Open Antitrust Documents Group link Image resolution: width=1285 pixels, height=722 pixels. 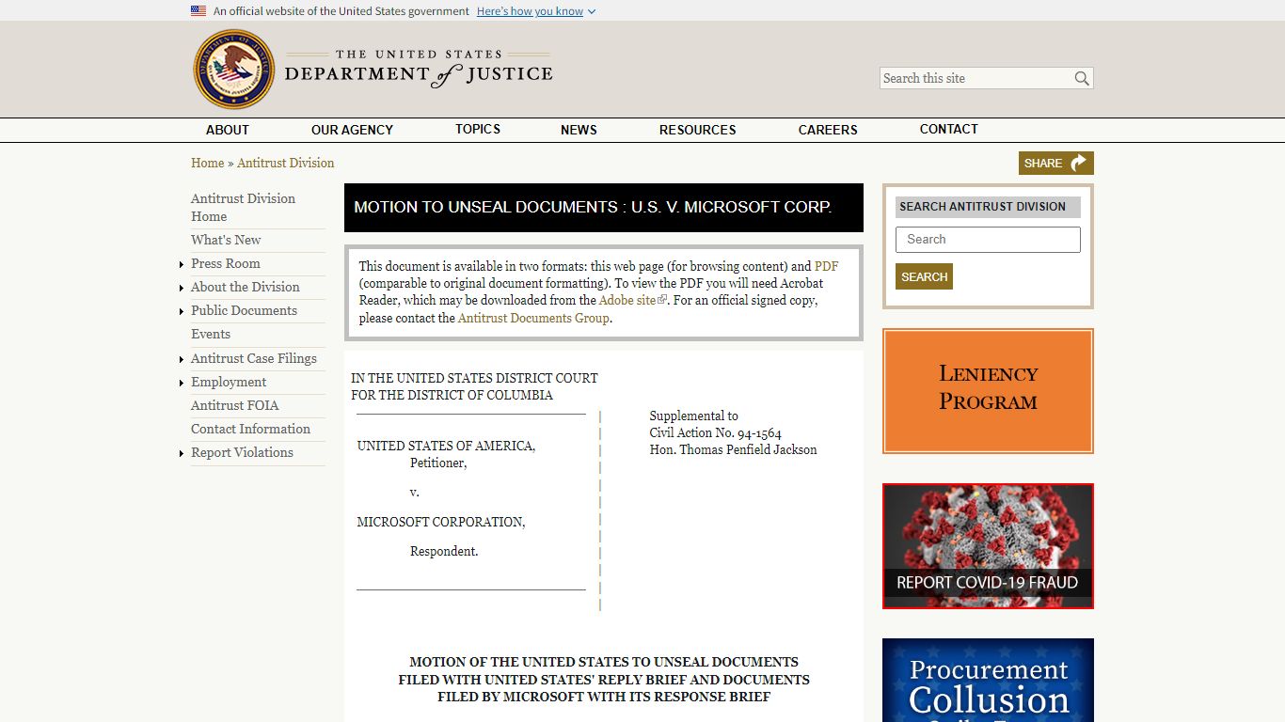pos(533,318)
